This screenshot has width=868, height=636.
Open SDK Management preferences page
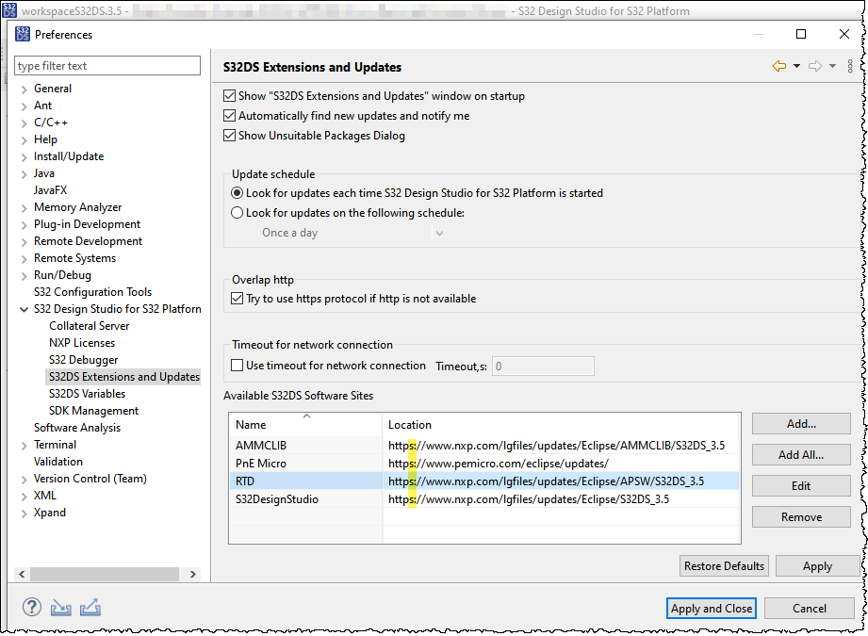point(93,411)
